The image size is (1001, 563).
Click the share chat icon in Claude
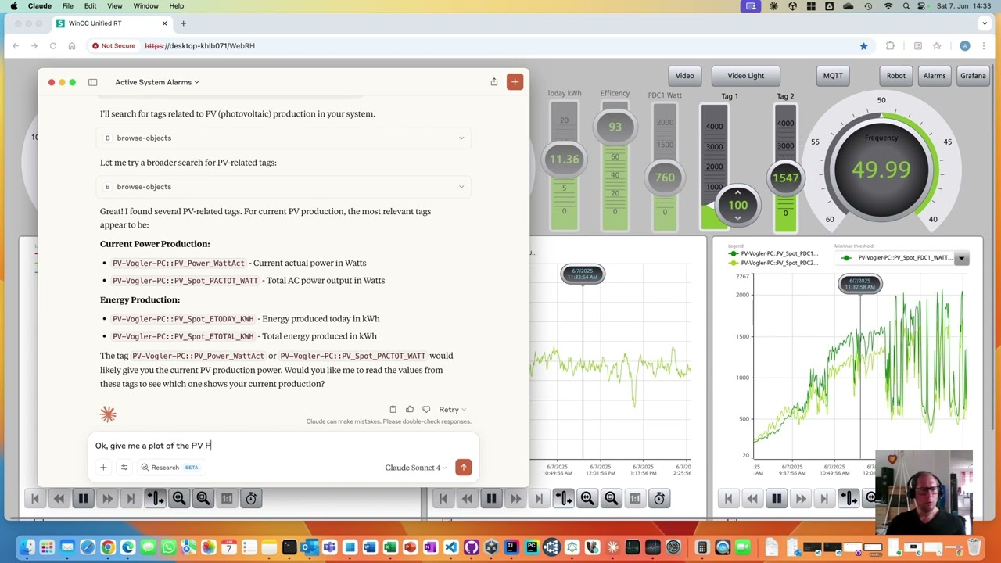[494, 82]
